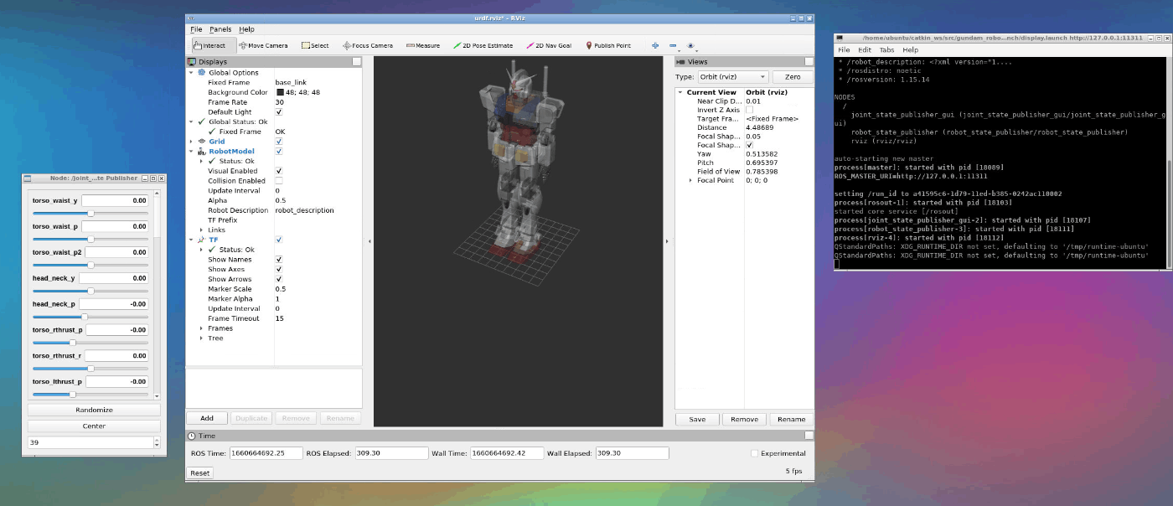Screen dimensions: 1173x506
Task: Click the RobotModel robot icon
Action: coord(201,152)
